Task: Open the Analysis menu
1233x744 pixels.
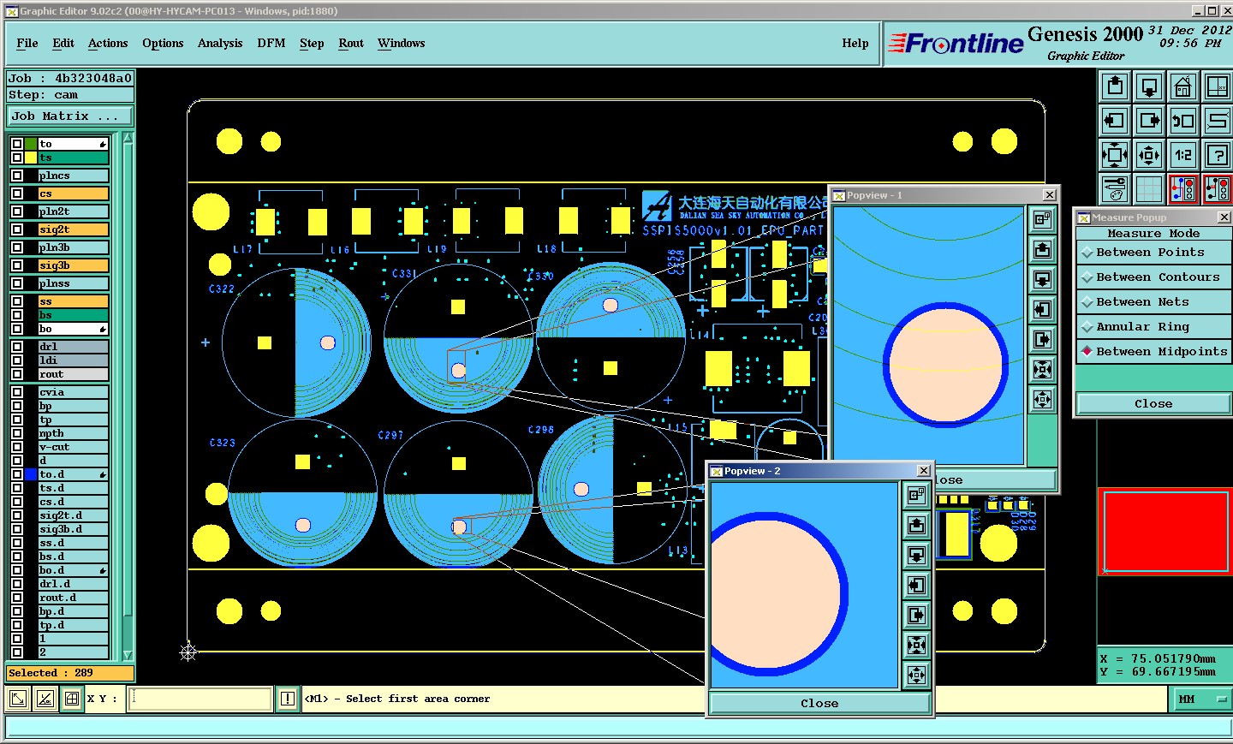Action: (220, 43)
